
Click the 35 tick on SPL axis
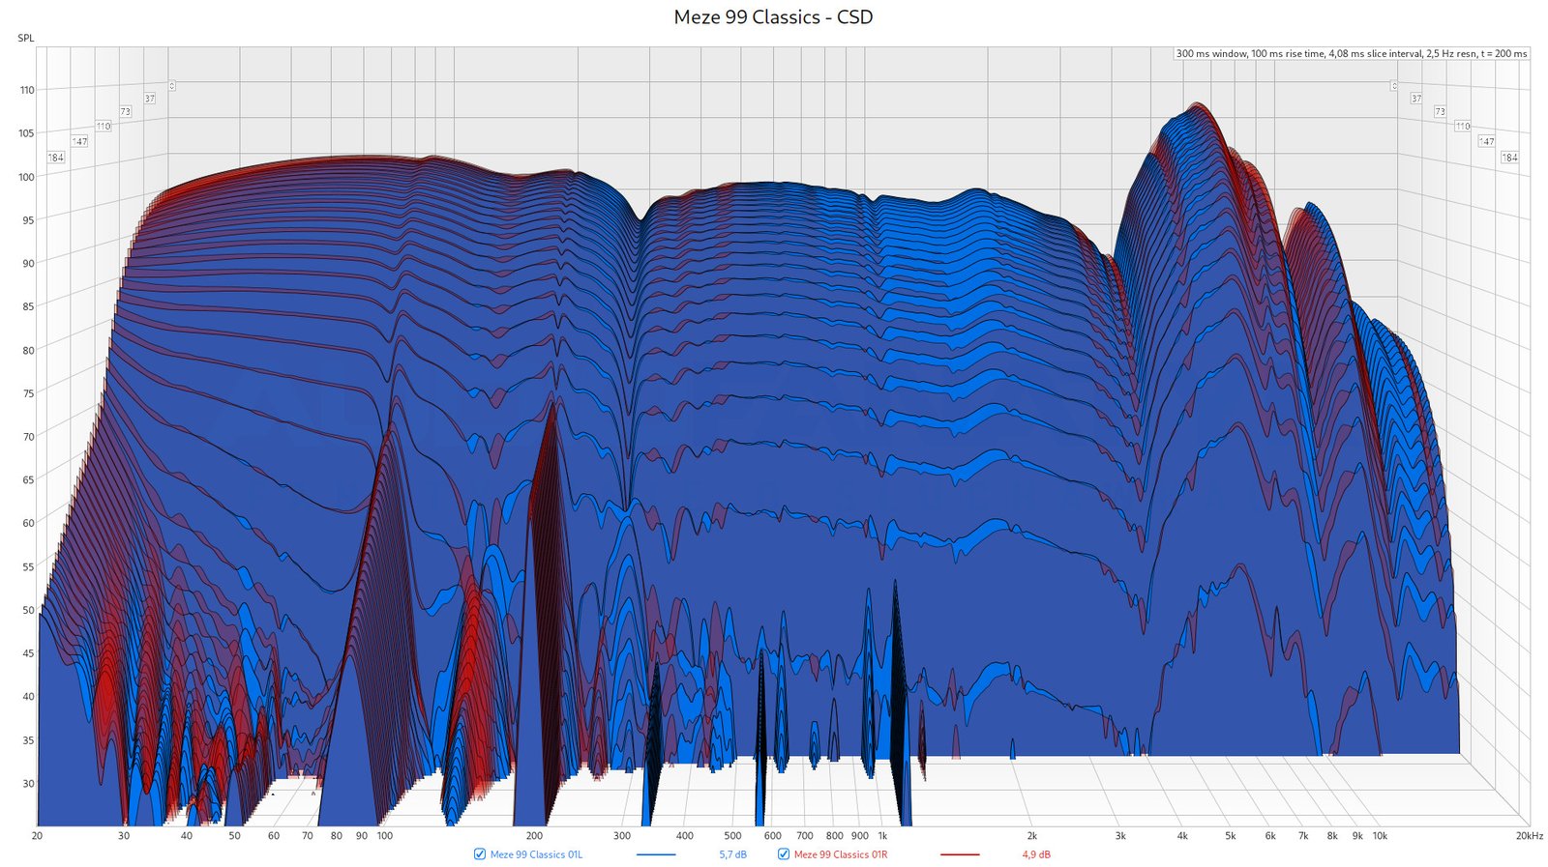coord(29,740)
